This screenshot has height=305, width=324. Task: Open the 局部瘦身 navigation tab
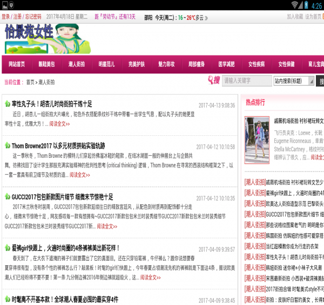(x=197, y=64)
